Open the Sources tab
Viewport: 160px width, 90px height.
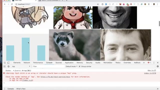58,63
